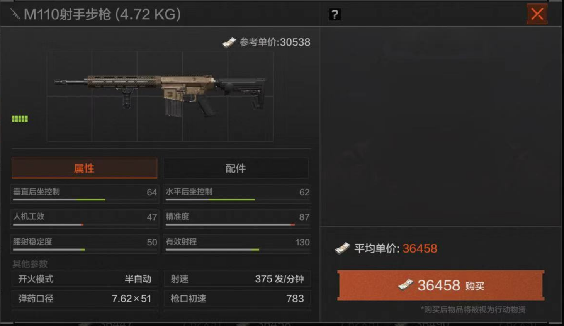Click the 弹药口径 7.62×51 row
This screenshot has height=326, width=564.
point(84,299)
